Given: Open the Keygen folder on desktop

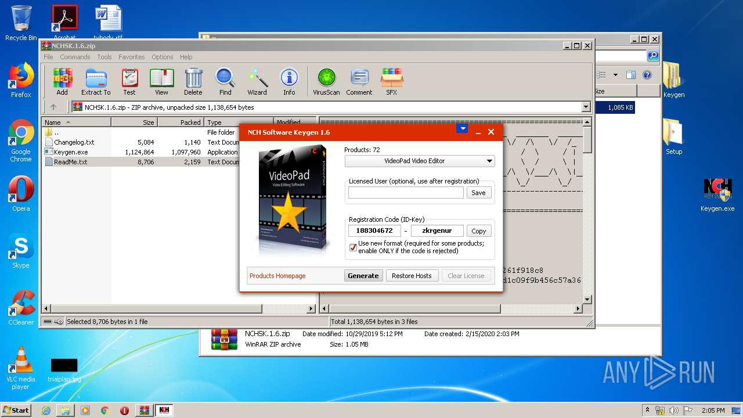Looking at the screenshot, I should point(673,80).
